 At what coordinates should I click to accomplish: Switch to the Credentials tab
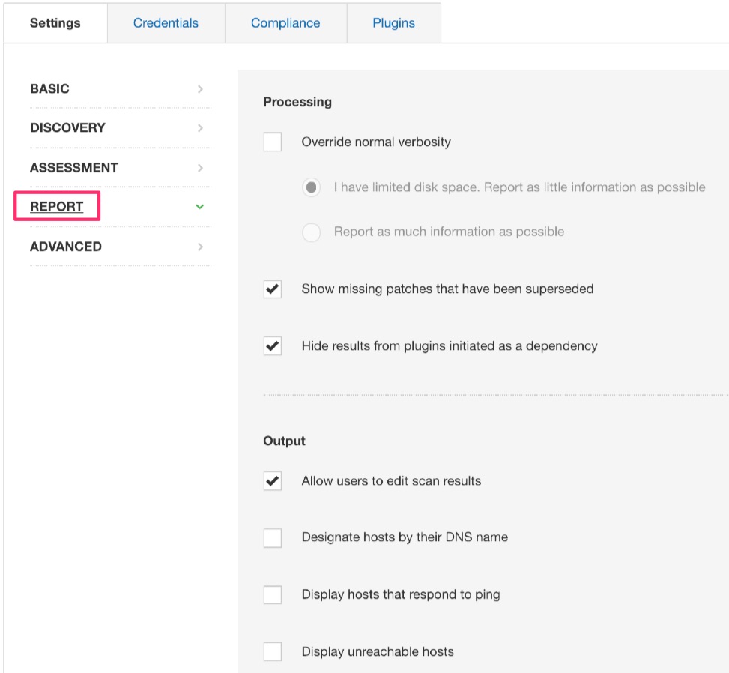[166, 23]
